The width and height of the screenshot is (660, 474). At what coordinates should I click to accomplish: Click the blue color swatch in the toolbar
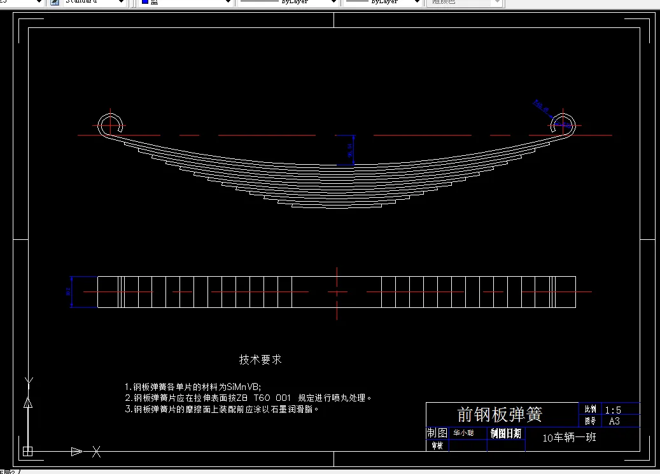pos(145,2)
